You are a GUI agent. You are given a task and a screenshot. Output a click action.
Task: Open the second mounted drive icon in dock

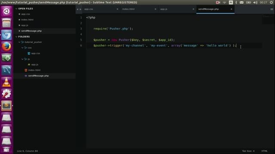tap(6, 129)
